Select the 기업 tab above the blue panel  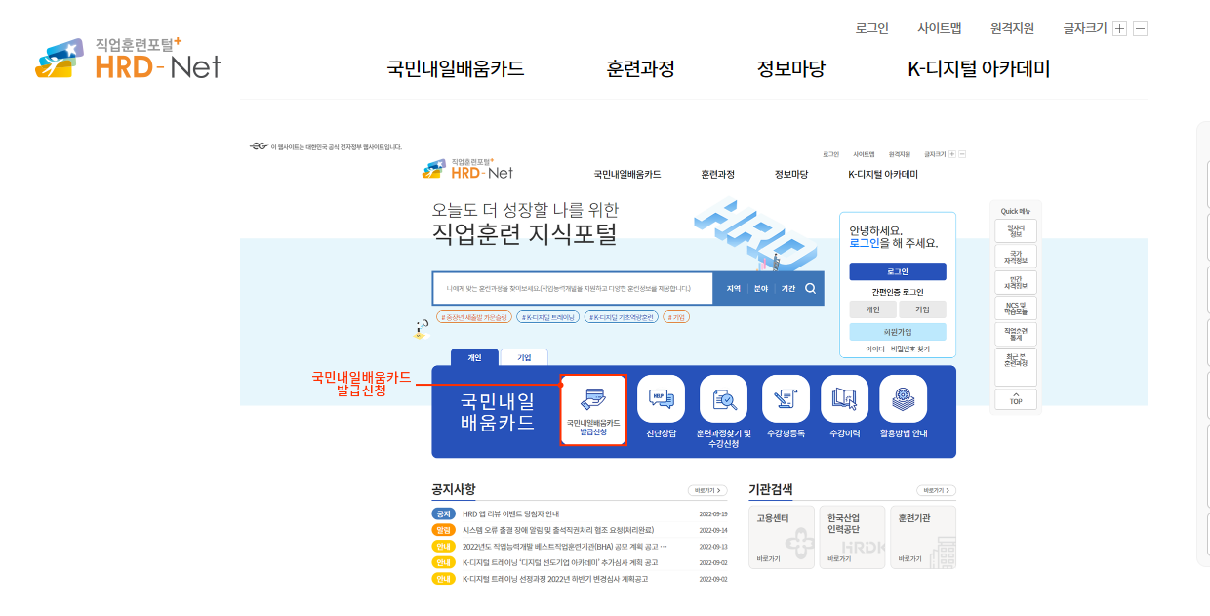point(524,357)
